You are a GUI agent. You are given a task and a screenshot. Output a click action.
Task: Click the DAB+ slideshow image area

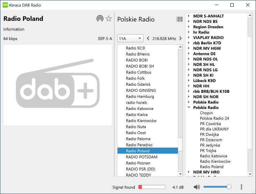coord(58,85)
